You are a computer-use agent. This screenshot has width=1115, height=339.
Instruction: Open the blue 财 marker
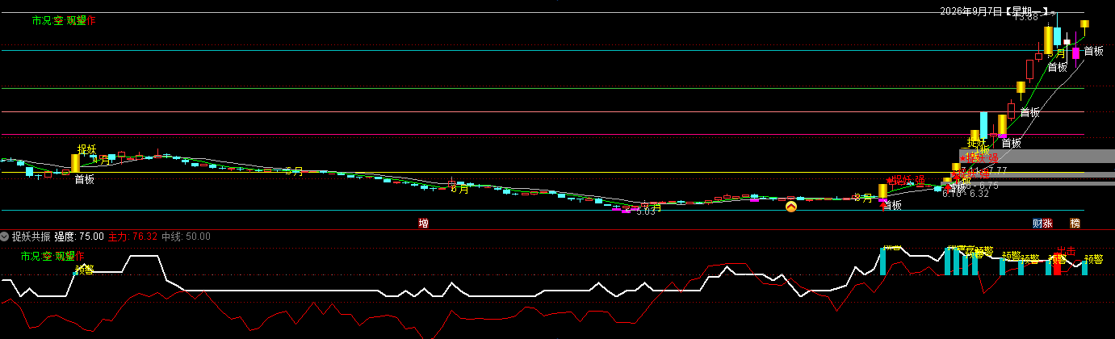point(1037,223)
